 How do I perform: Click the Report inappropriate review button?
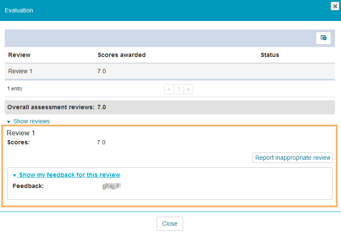pyautogui.click(x=293, y=158)
